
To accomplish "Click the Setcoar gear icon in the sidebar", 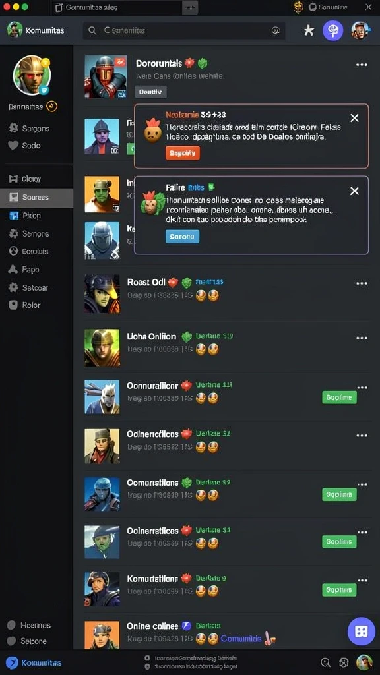I will point(14,287).
